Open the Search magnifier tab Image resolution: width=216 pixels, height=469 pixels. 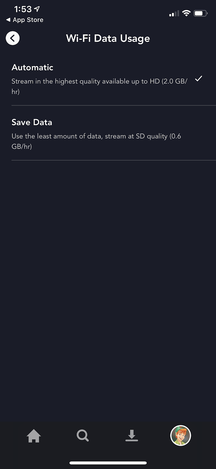click(83, 436)
